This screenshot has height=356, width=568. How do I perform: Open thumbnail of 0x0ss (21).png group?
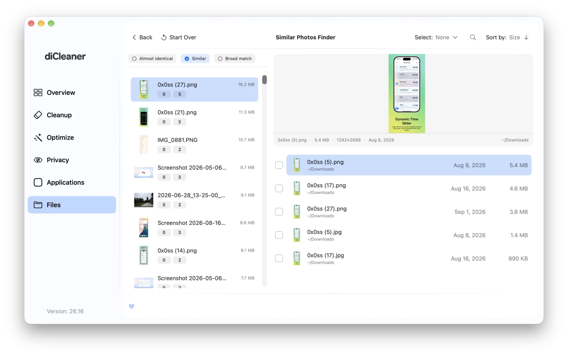click(144, 117)
